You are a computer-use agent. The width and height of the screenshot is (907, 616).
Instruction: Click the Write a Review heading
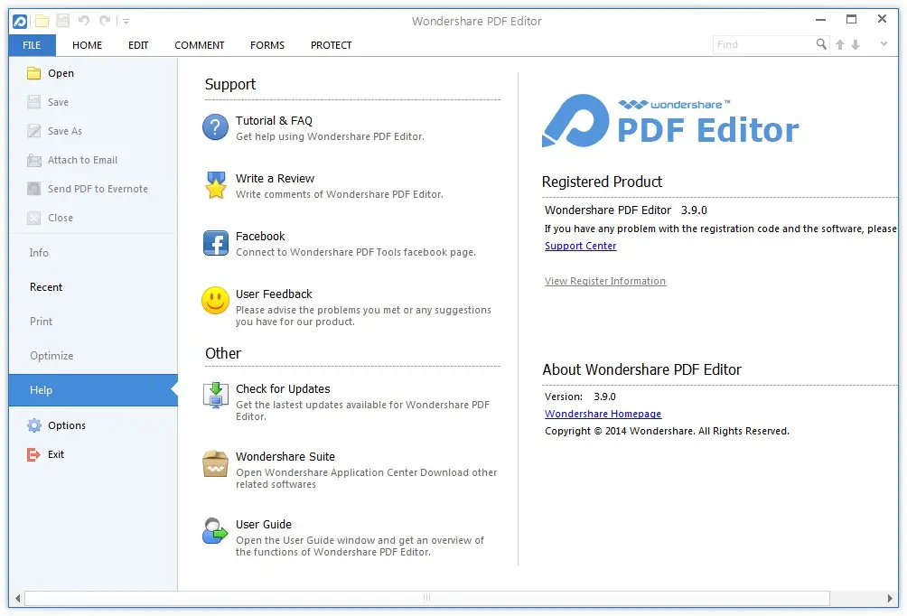tap(275, 178)
